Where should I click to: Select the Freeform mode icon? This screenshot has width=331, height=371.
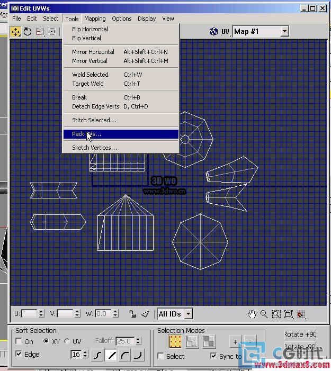(x=51, y=32)
